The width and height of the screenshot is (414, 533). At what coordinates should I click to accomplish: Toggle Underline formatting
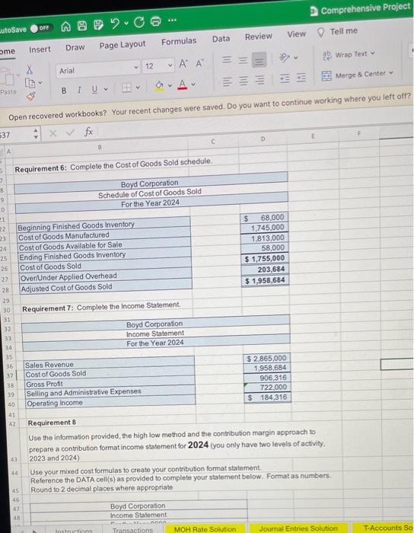[x=95, y=89]
